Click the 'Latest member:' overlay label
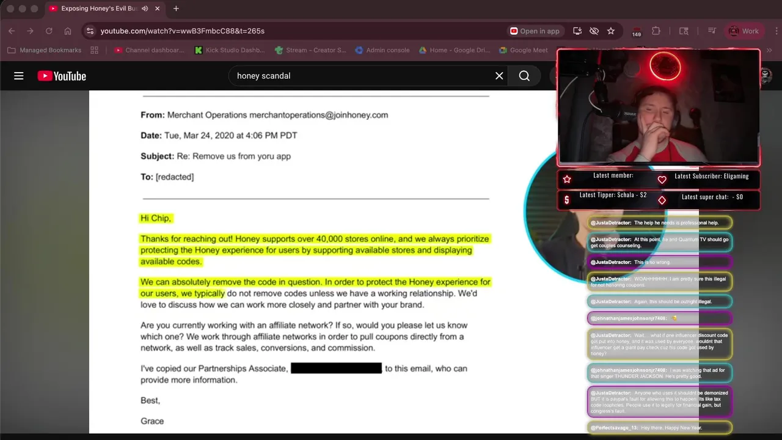The image size is (782, 440). click(613, 175)
